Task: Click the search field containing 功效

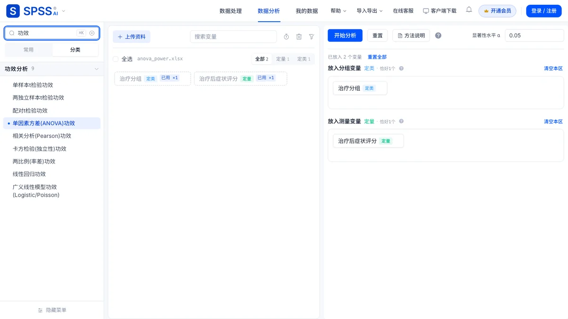Action: pos(52,33)
